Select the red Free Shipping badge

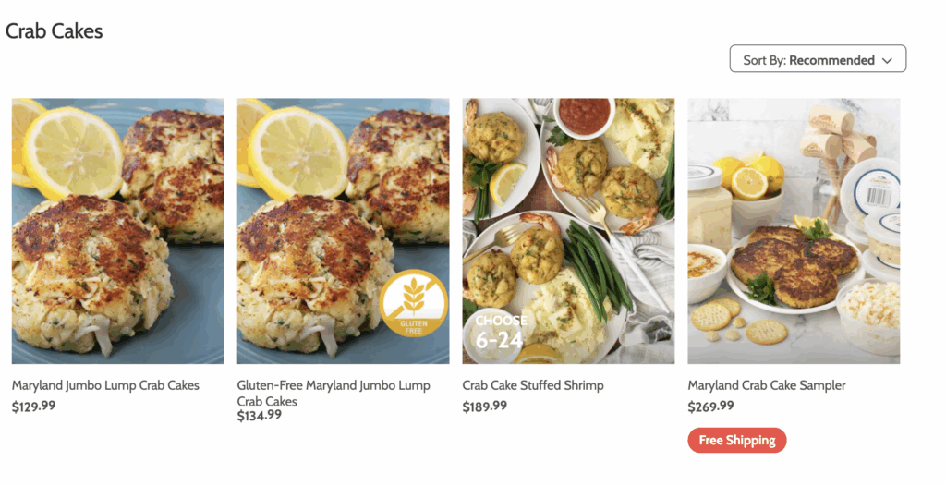(x=736, y=440)
